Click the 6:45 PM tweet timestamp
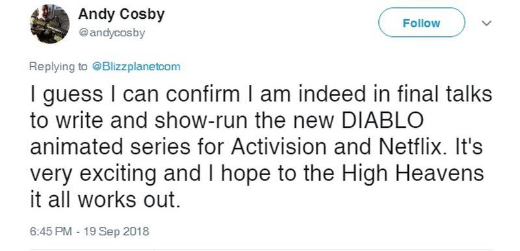This screenshot has width=520, height=251. [51, 231]
